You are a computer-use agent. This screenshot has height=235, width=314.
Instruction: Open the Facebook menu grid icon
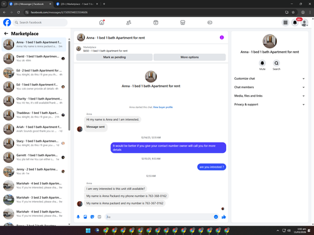(x=285, y=23)
